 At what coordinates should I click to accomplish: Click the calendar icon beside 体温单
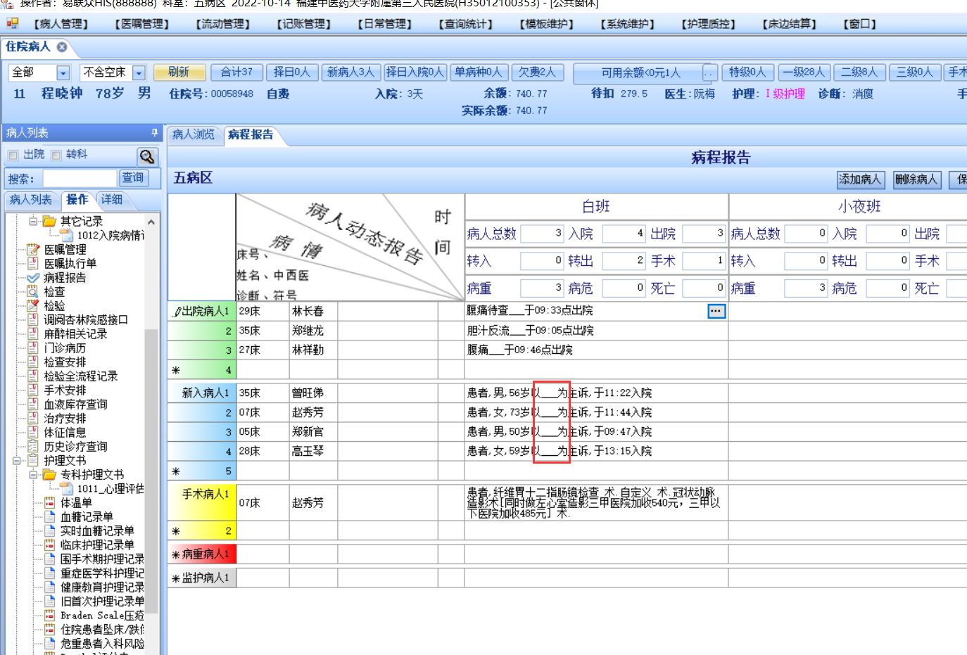coord(49,502)
